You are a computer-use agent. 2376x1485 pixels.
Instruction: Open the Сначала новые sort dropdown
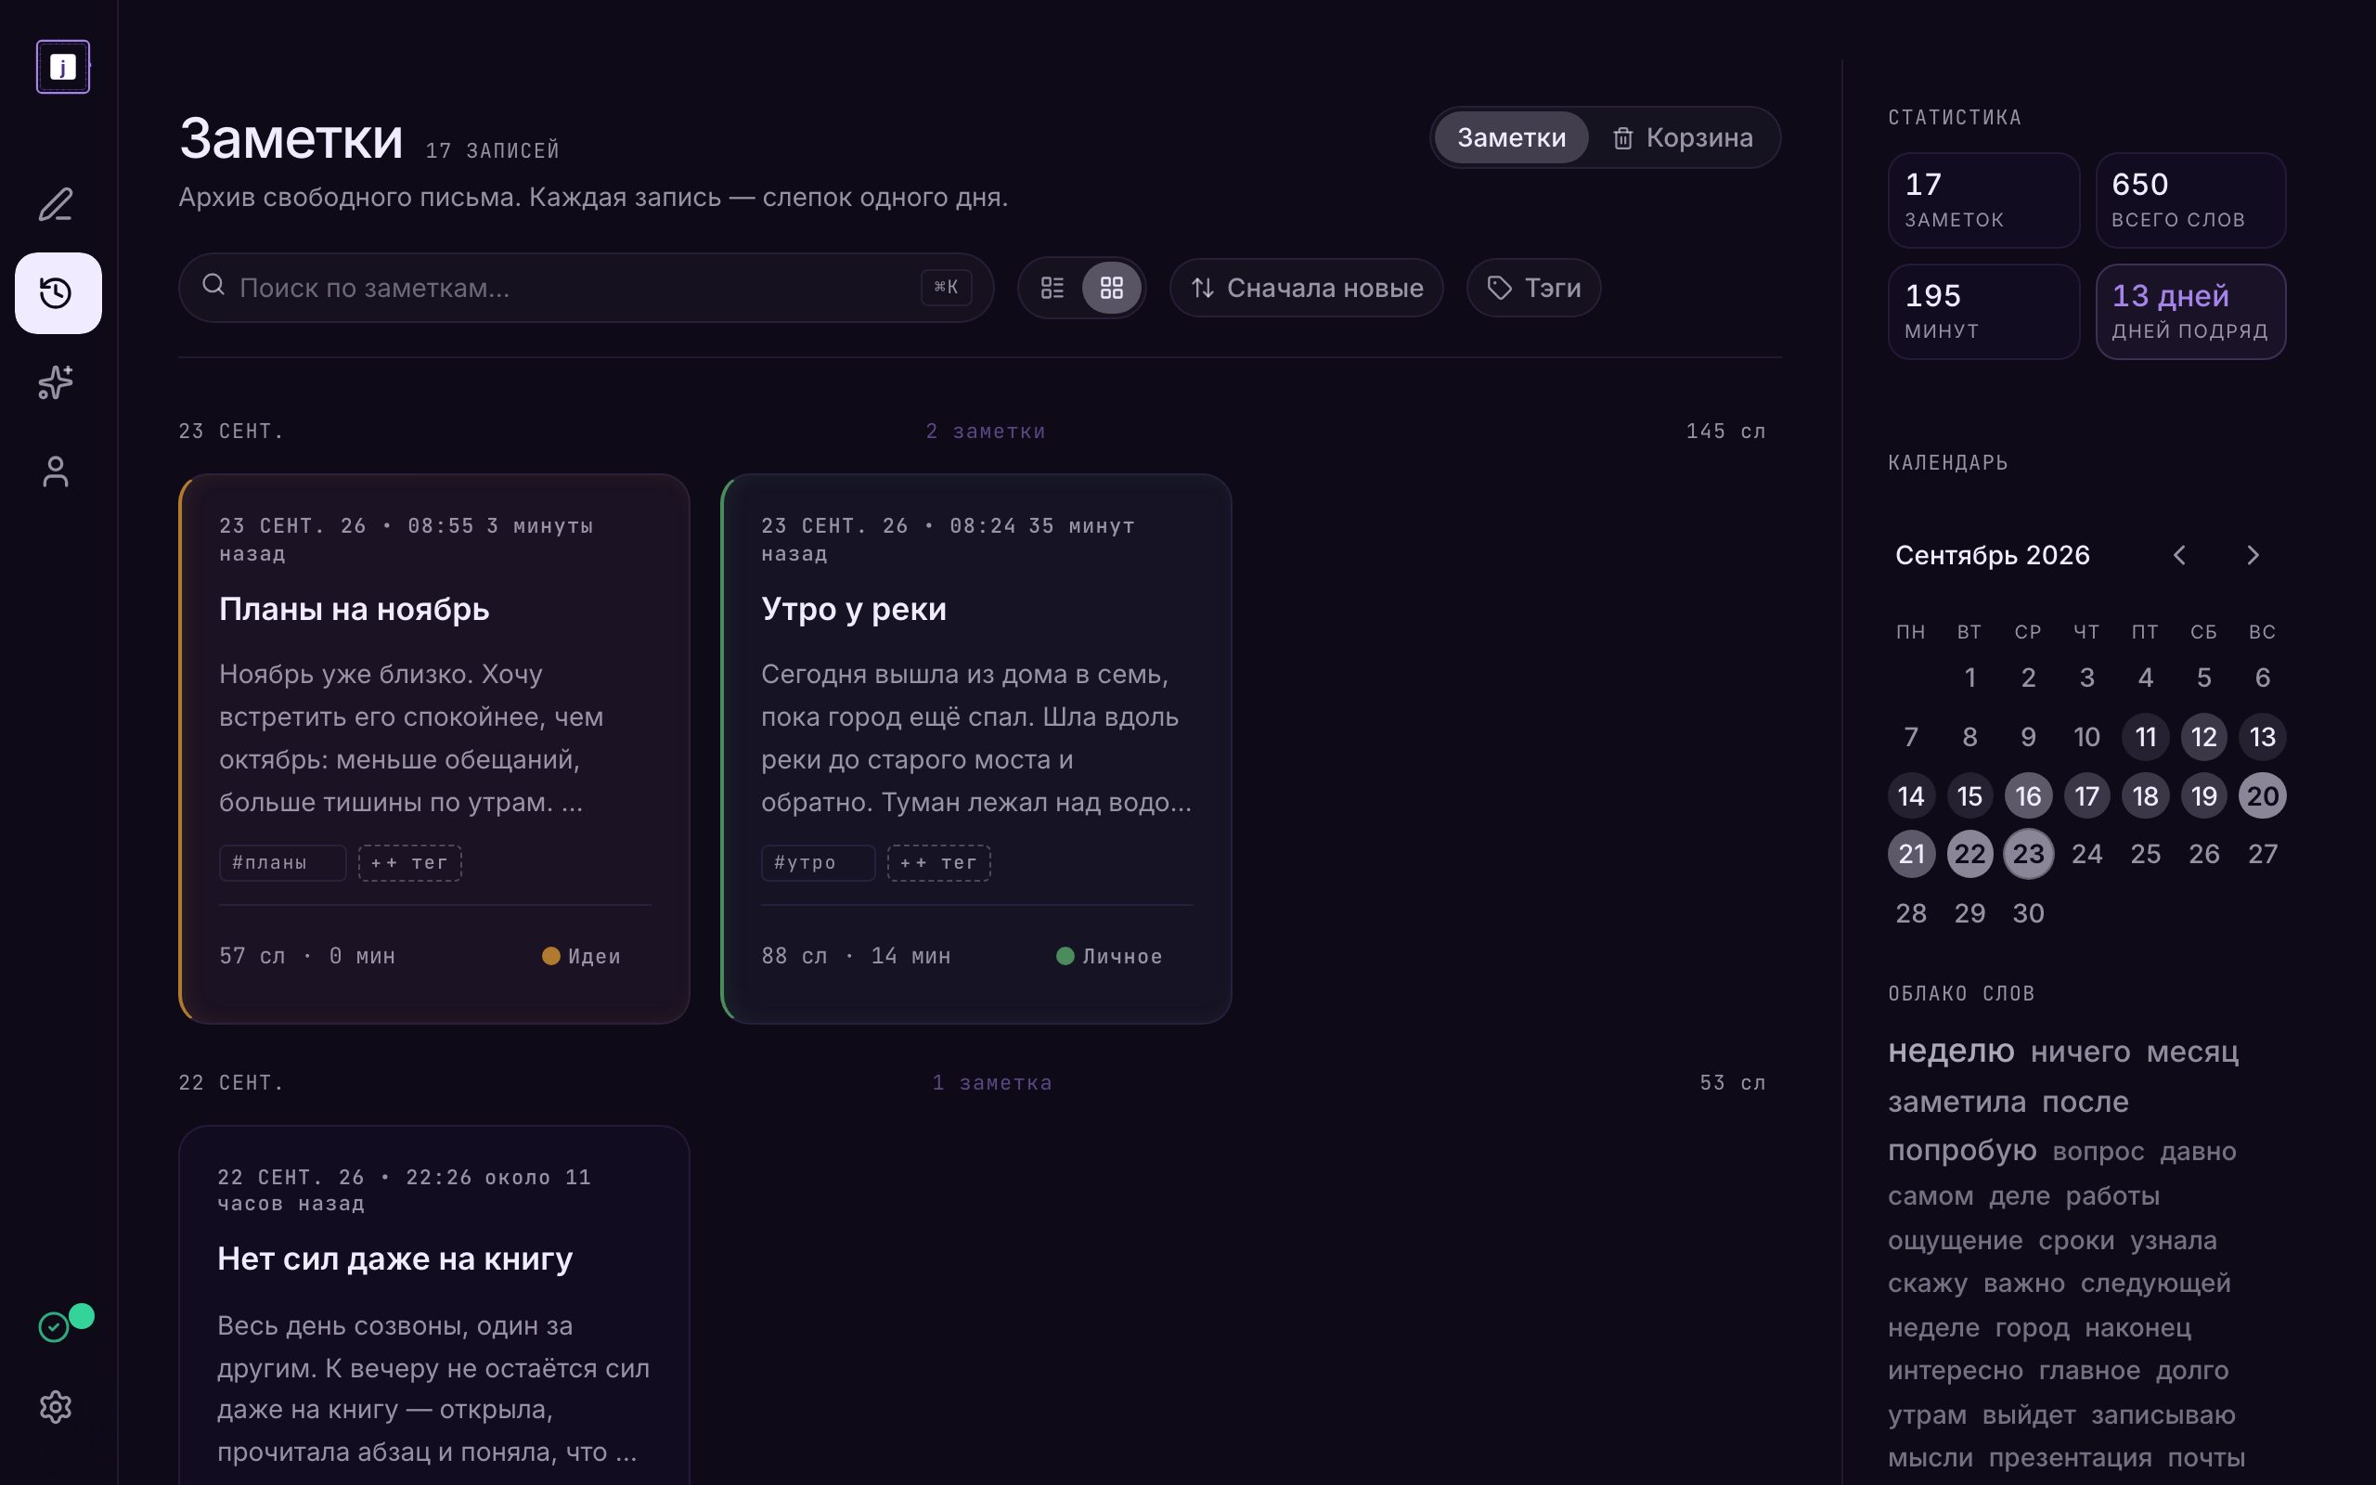(1306, 288)
